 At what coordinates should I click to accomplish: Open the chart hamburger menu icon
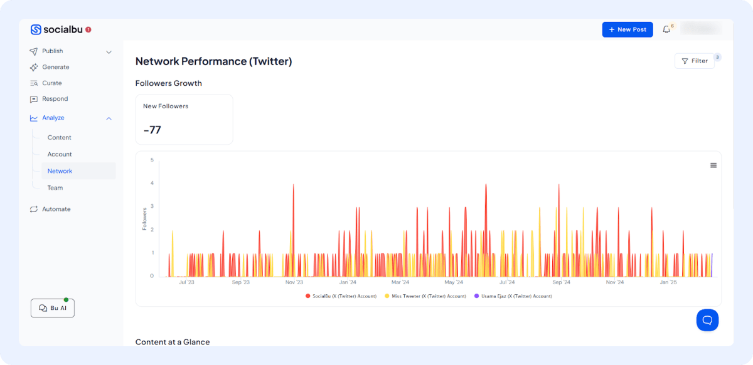[x=713, y=165]
